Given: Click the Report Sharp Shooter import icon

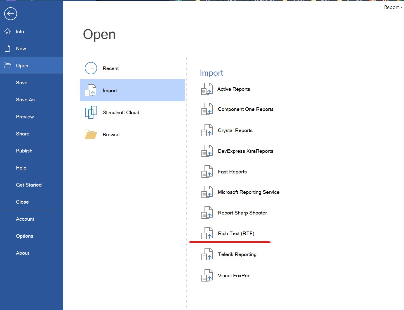Looking at the screenshot, I should pos(207,213).
